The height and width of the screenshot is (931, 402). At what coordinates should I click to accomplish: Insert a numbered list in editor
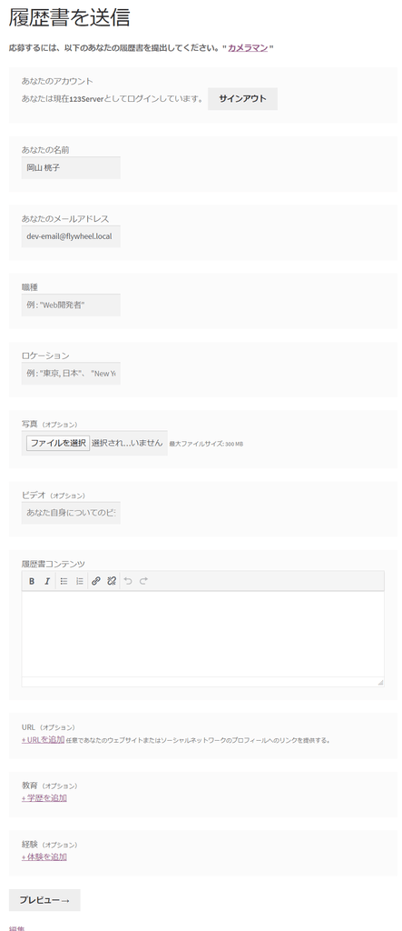tap(80, 581)
